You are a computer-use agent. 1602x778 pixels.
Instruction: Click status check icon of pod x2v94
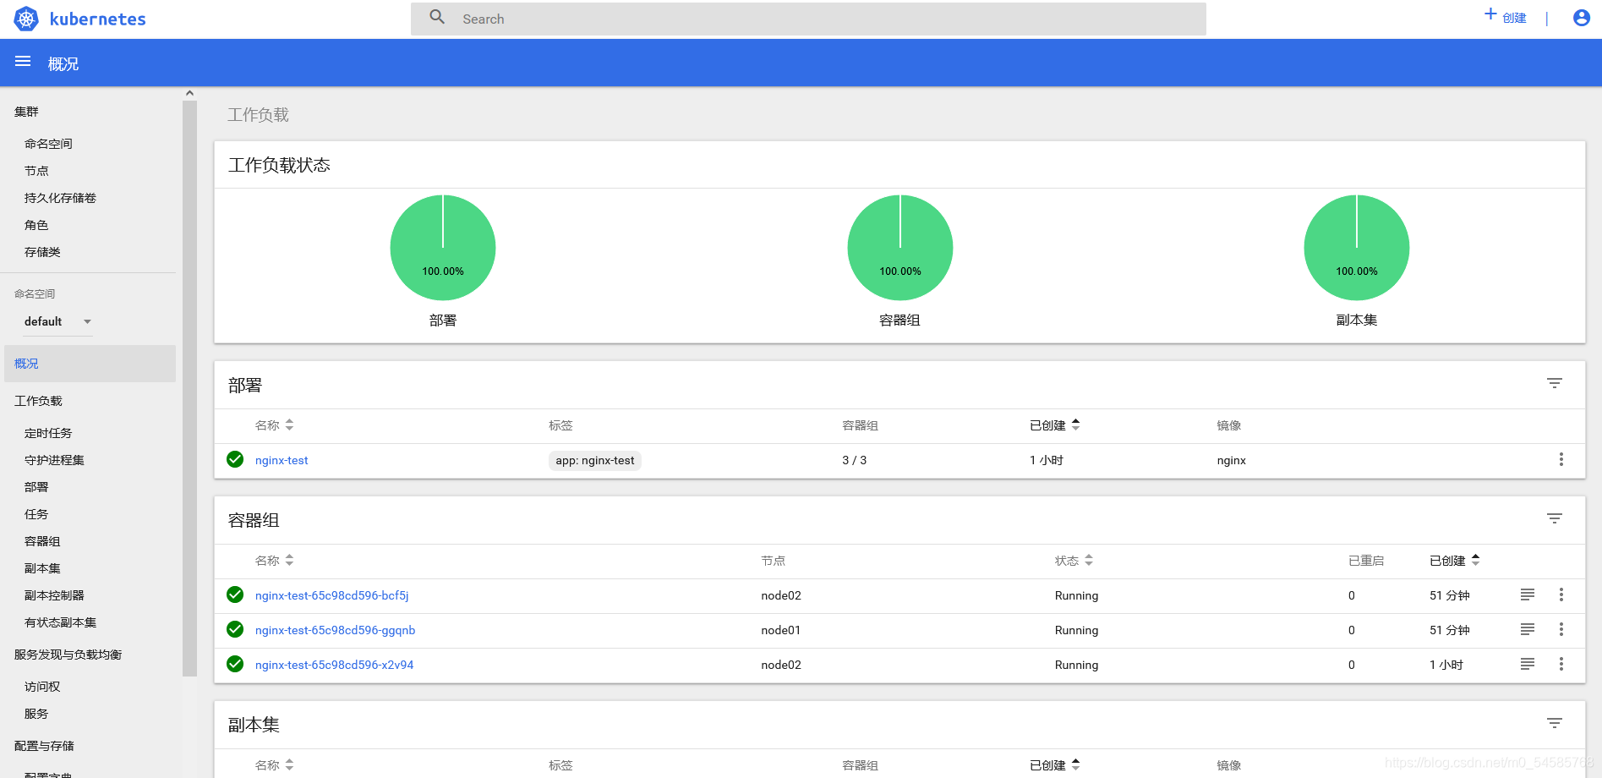coord(235,664)
